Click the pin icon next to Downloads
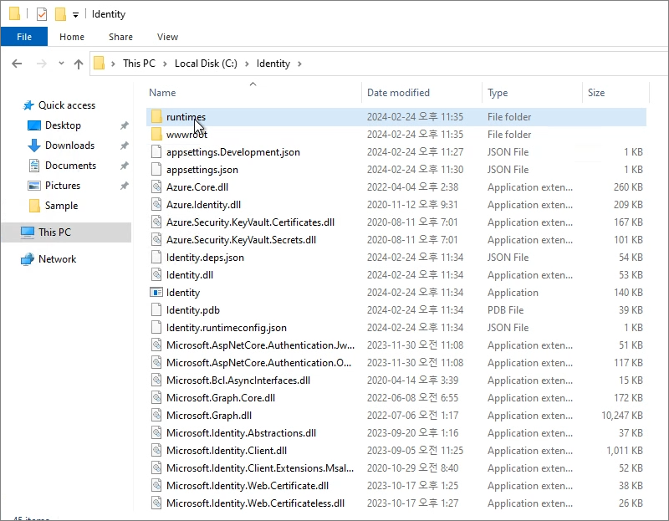This screenshot has height=521, width=669. (124, 146)
